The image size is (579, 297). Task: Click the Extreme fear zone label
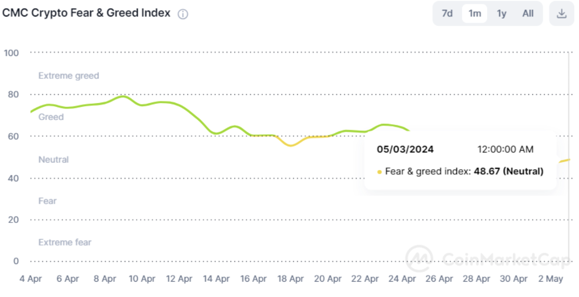point(65,243)
